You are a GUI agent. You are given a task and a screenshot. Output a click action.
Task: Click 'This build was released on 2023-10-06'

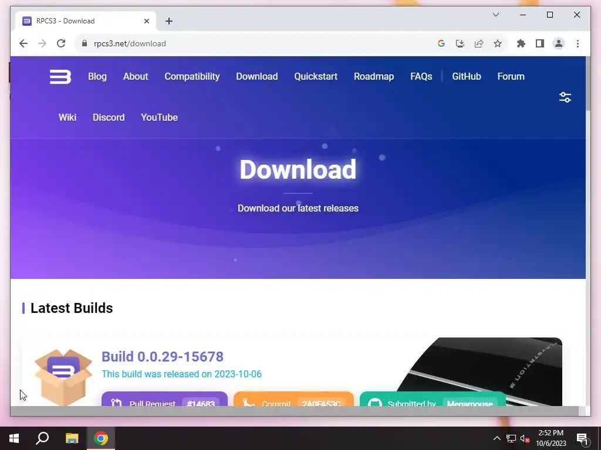182,374
